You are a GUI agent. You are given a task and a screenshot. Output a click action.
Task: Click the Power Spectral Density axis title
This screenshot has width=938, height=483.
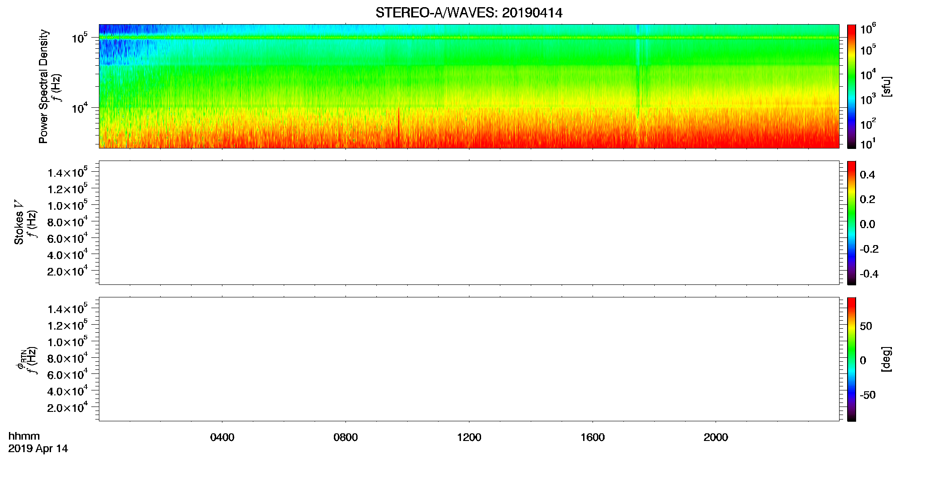pyautogui.click(x=43, y=86)
